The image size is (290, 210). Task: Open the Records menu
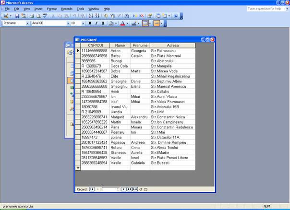66,9
